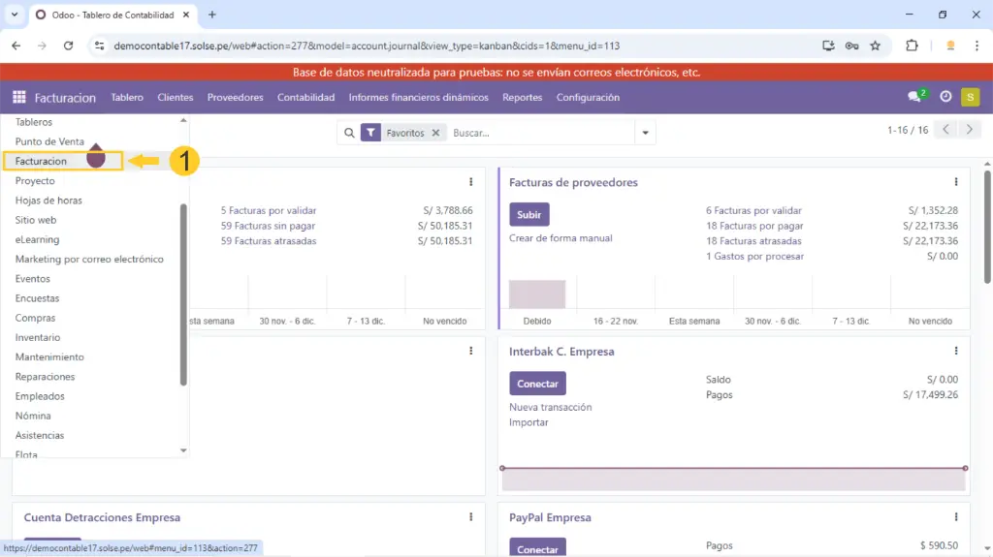Expand the search options dropdown arrow
This screenshot has height=557, width=993.
645,133
